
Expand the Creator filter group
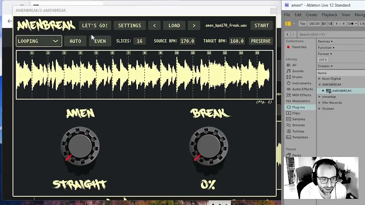pyautogui.click(x=325, y=66)
